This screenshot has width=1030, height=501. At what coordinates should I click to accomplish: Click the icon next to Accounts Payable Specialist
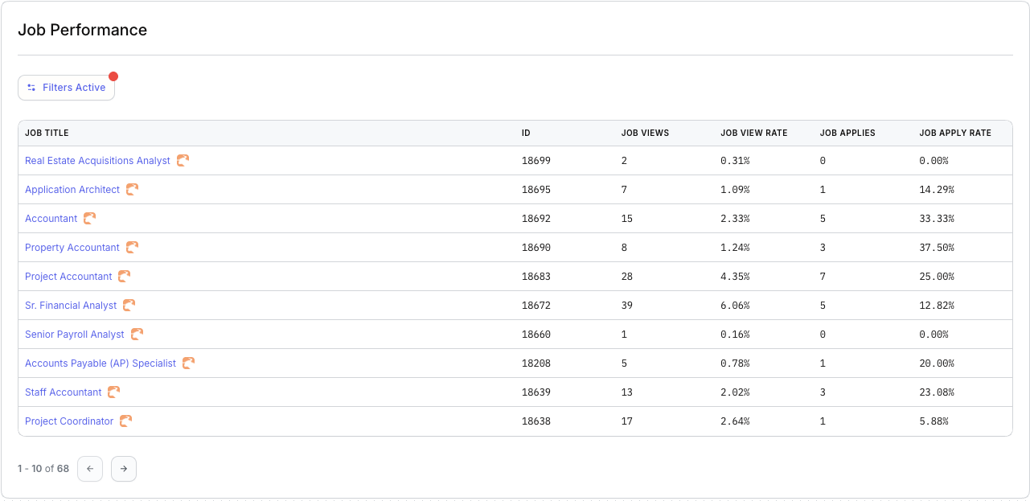(189, 363)
